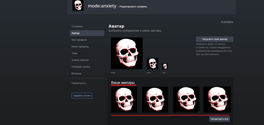
Task: Click the Посмотреть все button
Action: pyautogui.click(x=219, y=119)
